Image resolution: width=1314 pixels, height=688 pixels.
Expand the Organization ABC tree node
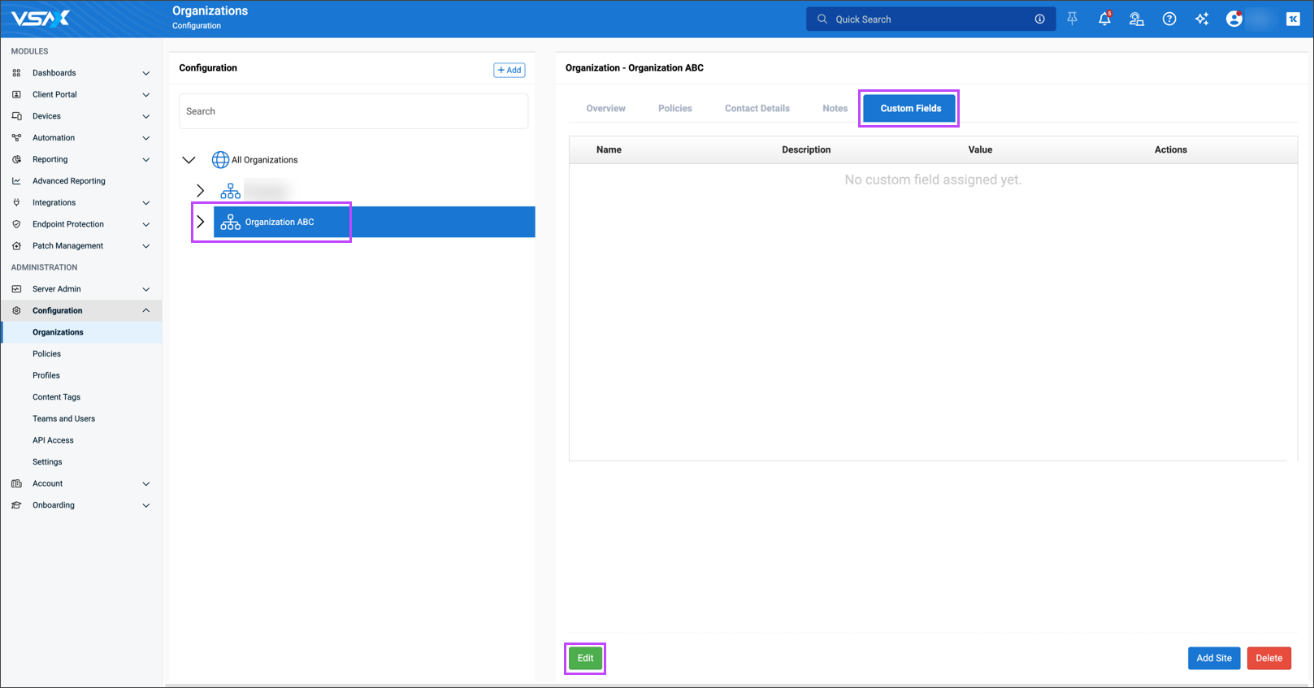(201, 222)
